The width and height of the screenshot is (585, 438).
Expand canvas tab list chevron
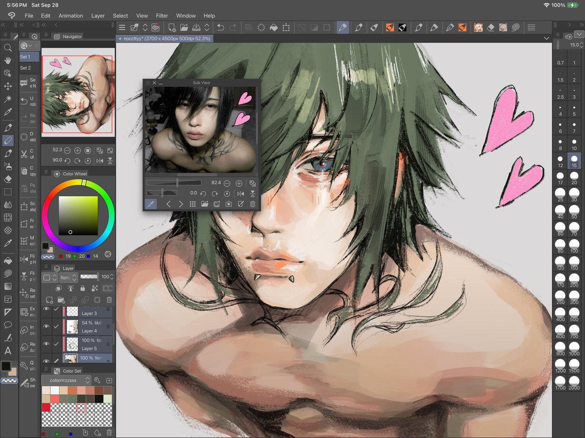coord(546,38)
